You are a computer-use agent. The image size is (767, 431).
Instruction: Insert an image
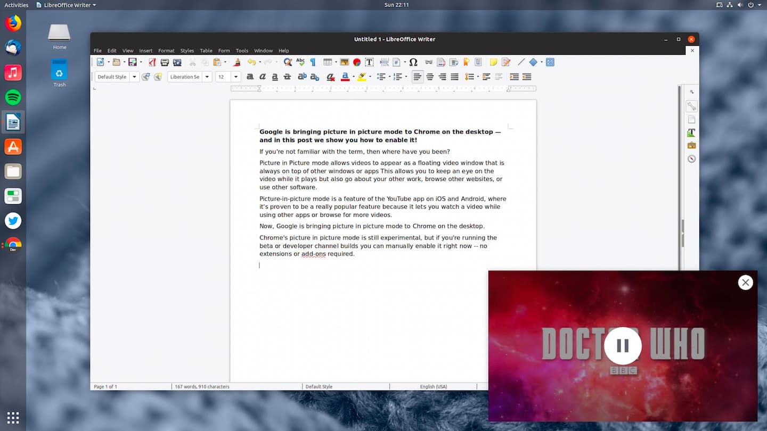(x=345, y=62)
